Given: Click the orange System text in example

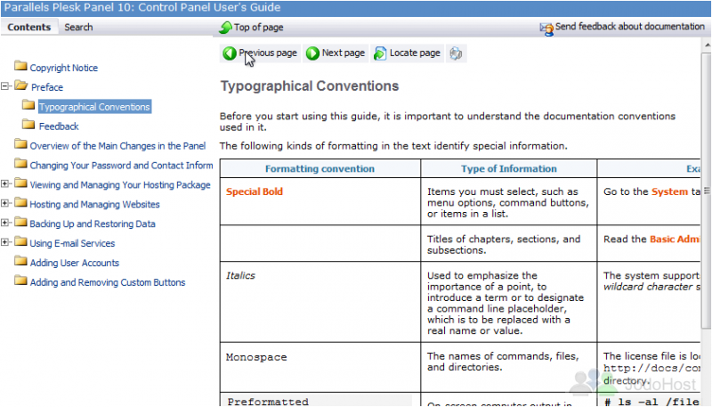Looking at the screenshot, I should (x=669, y=191).
